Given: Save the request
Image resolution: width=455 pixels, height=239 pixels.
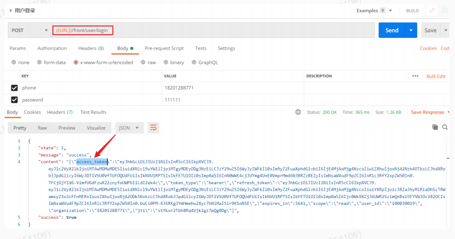Looking at the screenshot, I should (430, 30).
